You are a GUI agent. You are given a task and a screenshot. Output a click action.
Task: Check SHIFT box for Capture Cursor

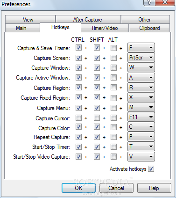tap(97, 118)
